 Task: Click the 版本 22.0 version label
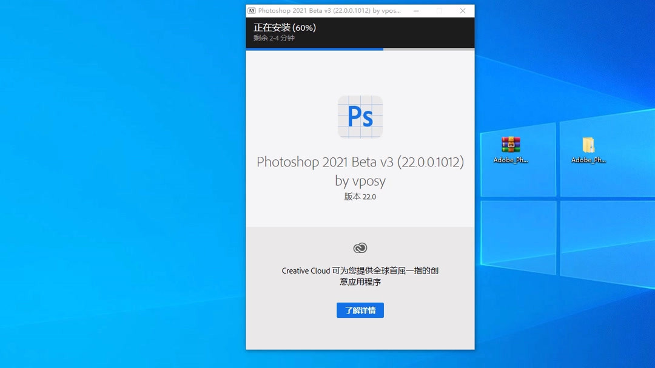click(x=360, y=197)
